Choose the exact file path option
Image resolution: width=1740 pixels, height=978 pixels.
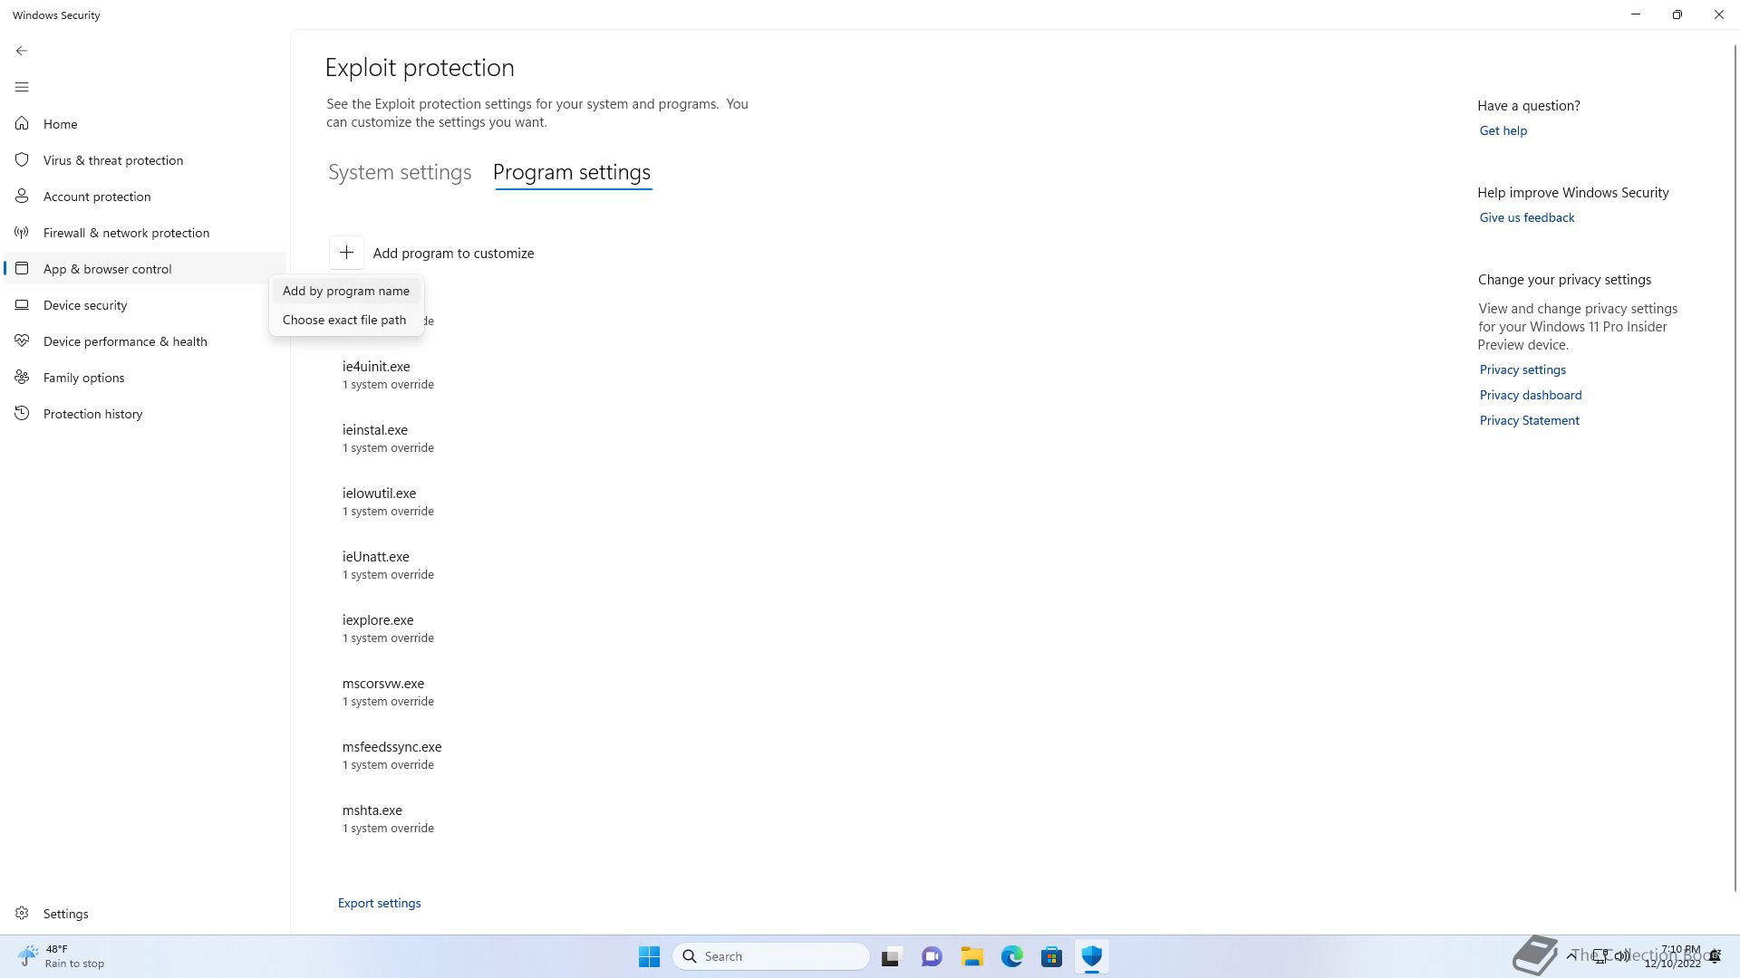(x=346, y=320)
